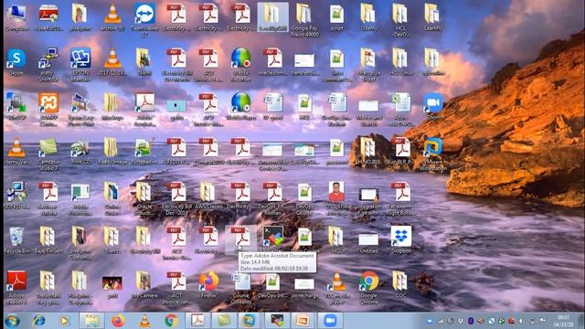Open the Zoom desktop shortcut

432,106
